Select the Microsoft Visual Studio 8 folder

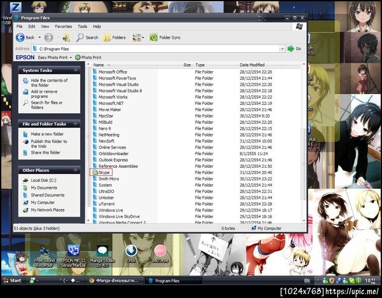[x=120, y=91]
